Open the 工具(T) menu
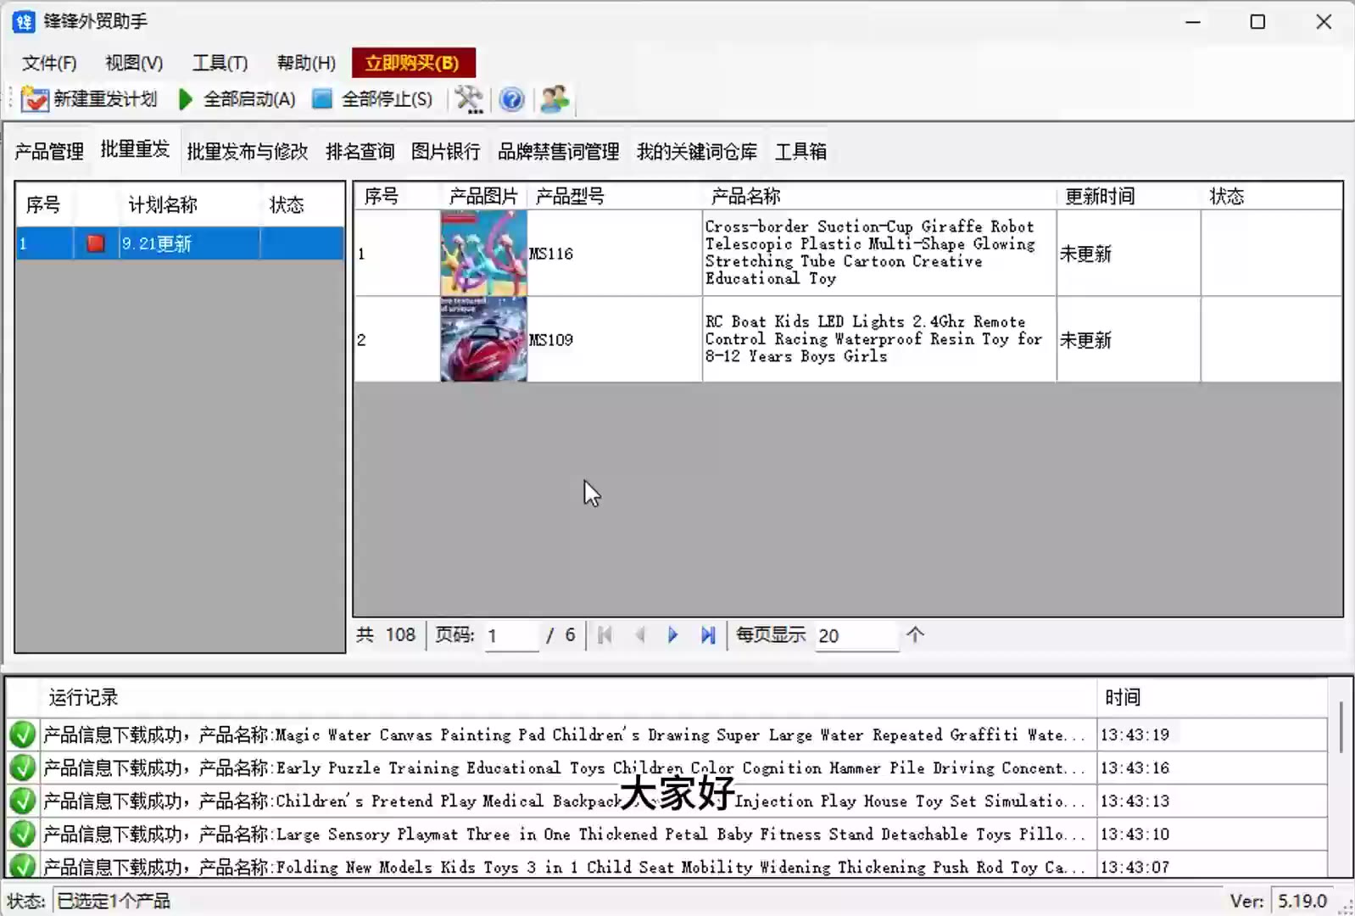The image size is (1355, 916). (x=220, y=63)
